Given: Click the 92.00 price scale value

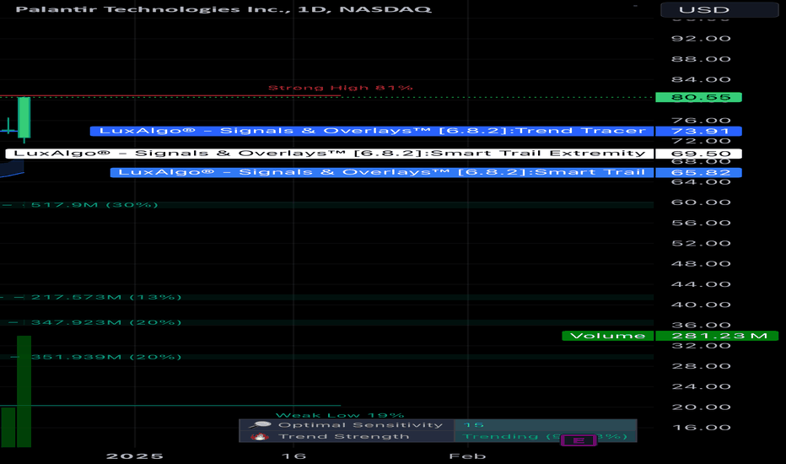Looking at the screenshot, I should coord(701,39).
